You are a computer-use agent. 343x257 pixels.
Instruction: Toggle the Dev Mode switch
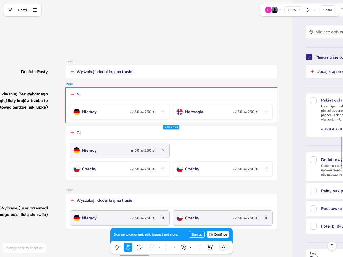pyautogui.click(x=225, y=247)
